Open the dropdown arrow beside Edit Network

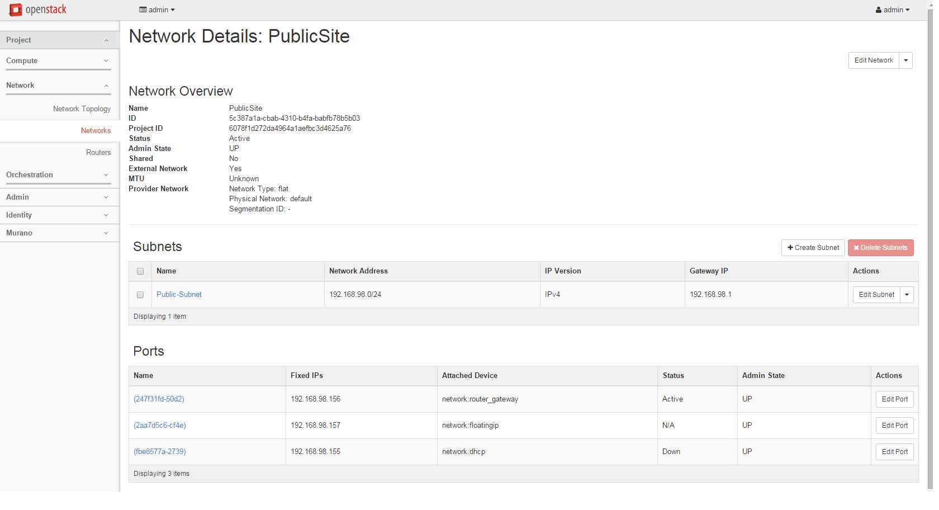point(906,60)
